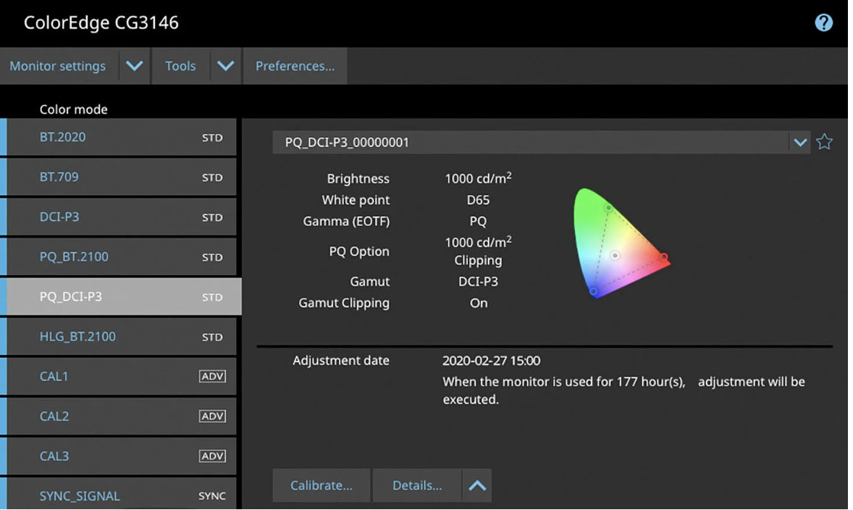Viewport: 853px width, 510px height.
Task: Click the ColorEdge CG3146 title
Action: [x=101, y=23]
